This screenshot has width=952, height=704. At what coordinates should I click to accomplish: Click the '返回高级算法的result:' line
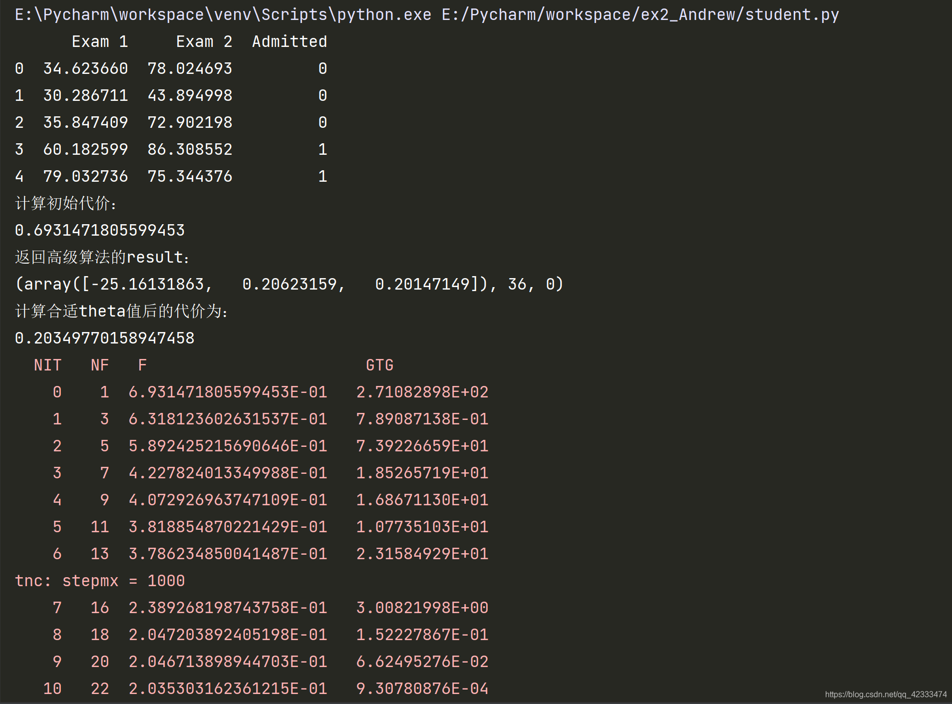[x=102, y=257]
